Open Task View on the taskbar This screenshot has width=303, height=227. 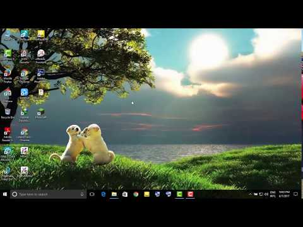(92, 194)
